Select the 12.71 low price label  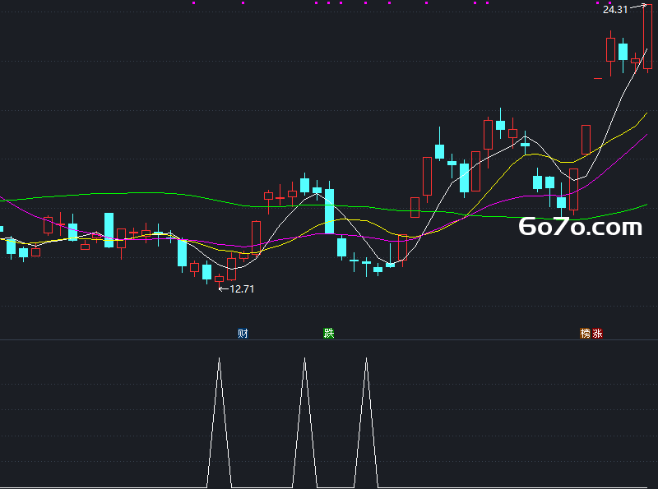click(242, 289)
